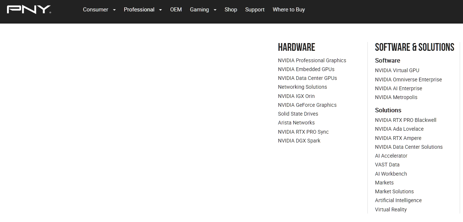Image resolution: width=463 pixels, height=222 pixels.
Task: Open the Support page
Action: click(255, 10)
